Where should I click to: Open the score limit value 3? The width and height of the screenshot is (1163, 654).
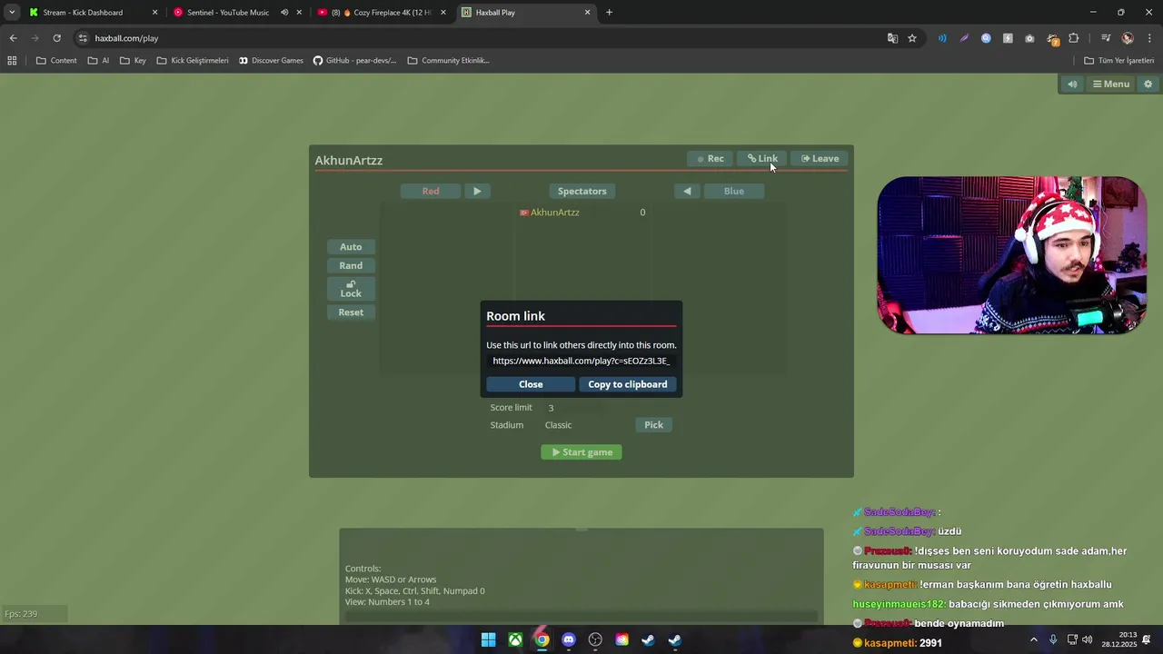(551, 408)
